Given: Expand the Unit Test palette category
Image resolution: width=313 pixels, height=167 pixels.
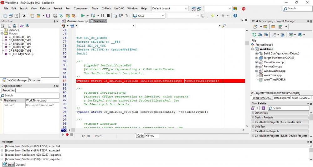Looking at the screenshot, I should (x=253, y=127).
